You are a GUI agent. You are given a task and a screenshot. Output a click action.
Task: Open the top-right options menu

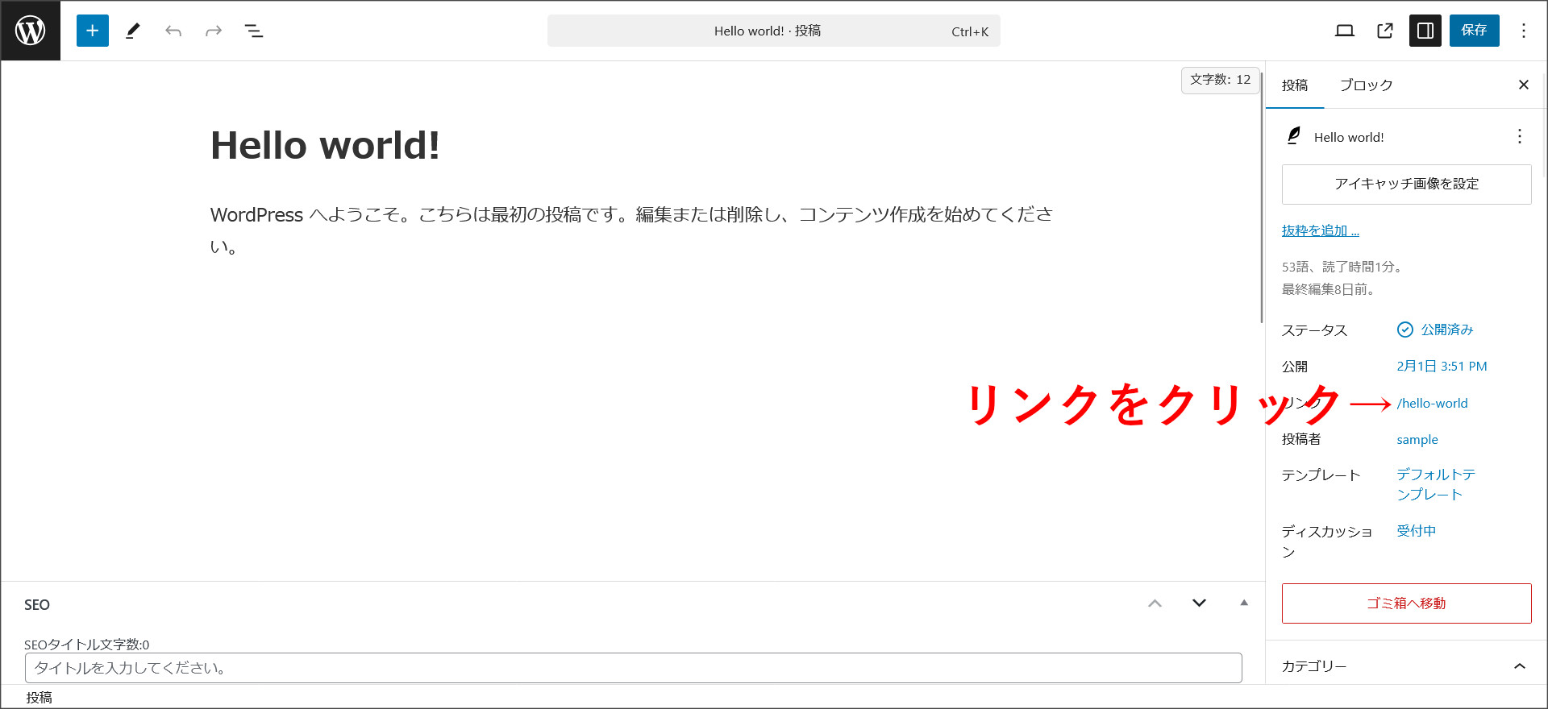coord(1523,31)
